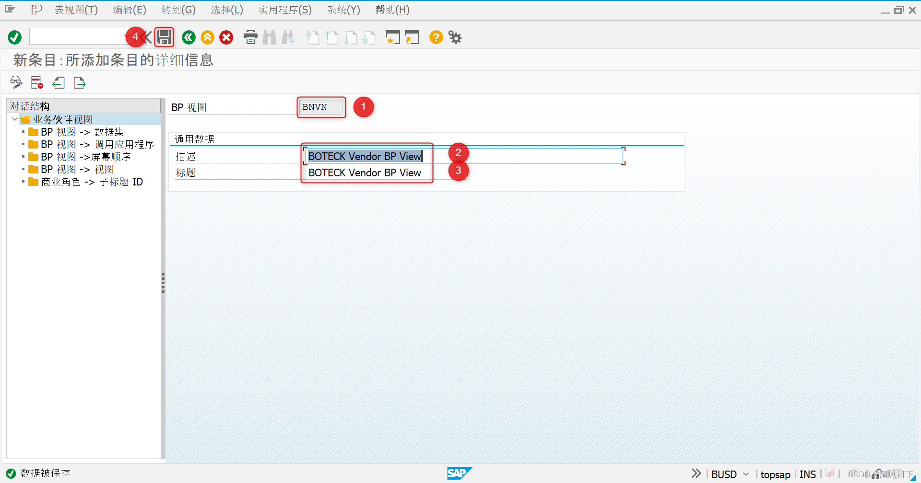Select BP 视图 -> 视图 tree item

click(77, 169)
